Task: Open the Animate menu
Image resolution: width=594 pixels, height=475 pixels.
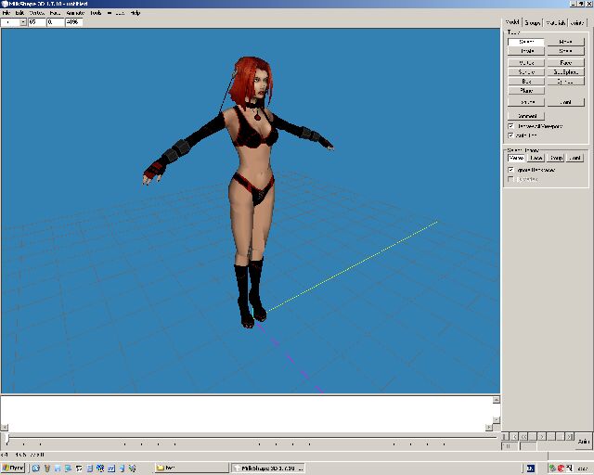Action: point(75,13)
